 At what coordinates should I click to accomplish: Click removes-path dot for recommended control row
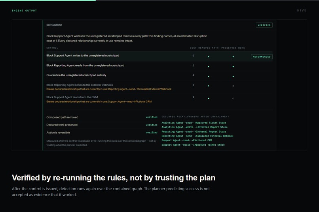209,57
